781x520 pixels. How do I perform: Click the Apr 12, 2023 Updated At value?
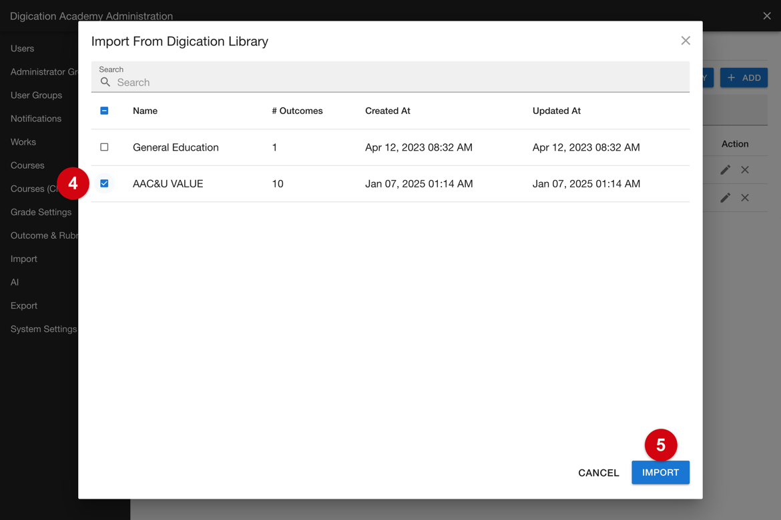(586, 147)
